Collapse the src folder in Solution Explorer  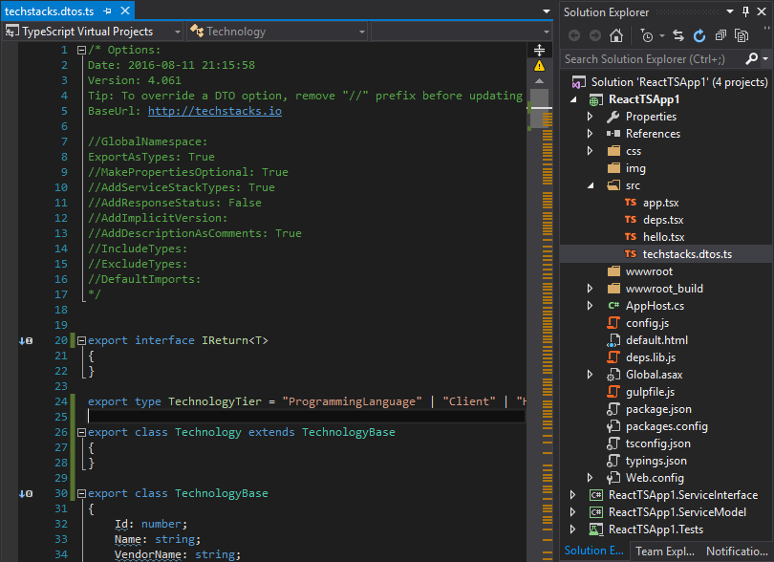(590, 184)
